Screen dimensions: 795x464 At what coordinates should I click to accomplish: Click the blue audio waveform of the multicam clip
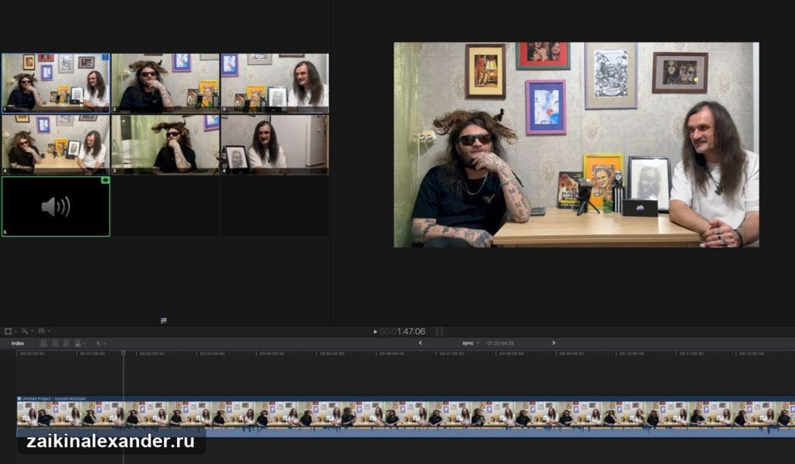click(x=405, y=431)
